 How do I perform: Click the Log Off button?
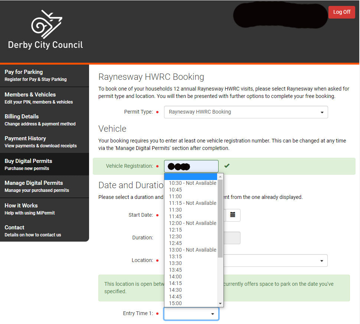tap(341, 12)
